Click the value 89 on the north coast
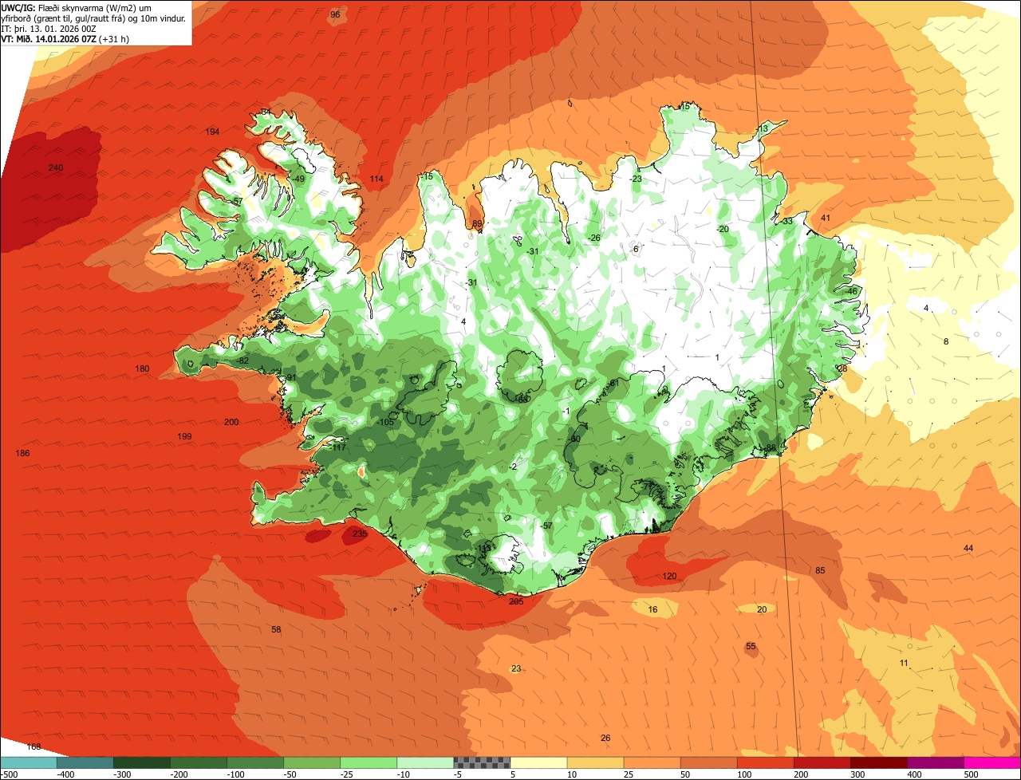Image resolution: width=1021 pixels, height=780 pixels. click(x=478, y=224)
